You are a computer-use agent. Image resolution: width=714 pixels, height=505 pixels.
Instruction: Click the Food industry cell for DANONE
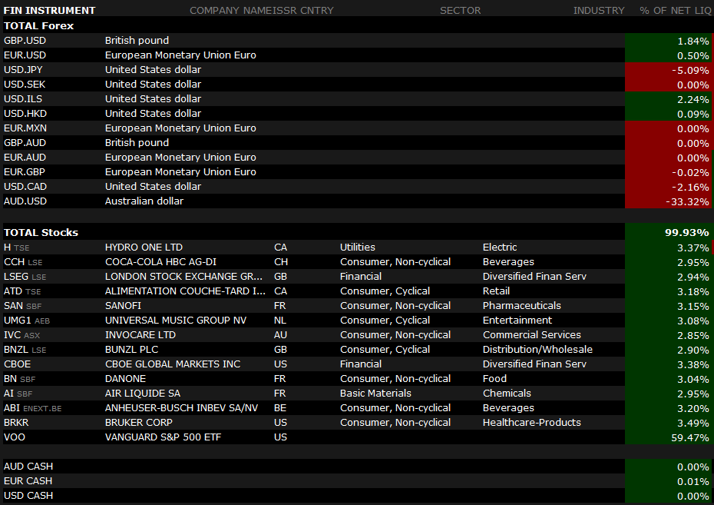tap(494, 379)
